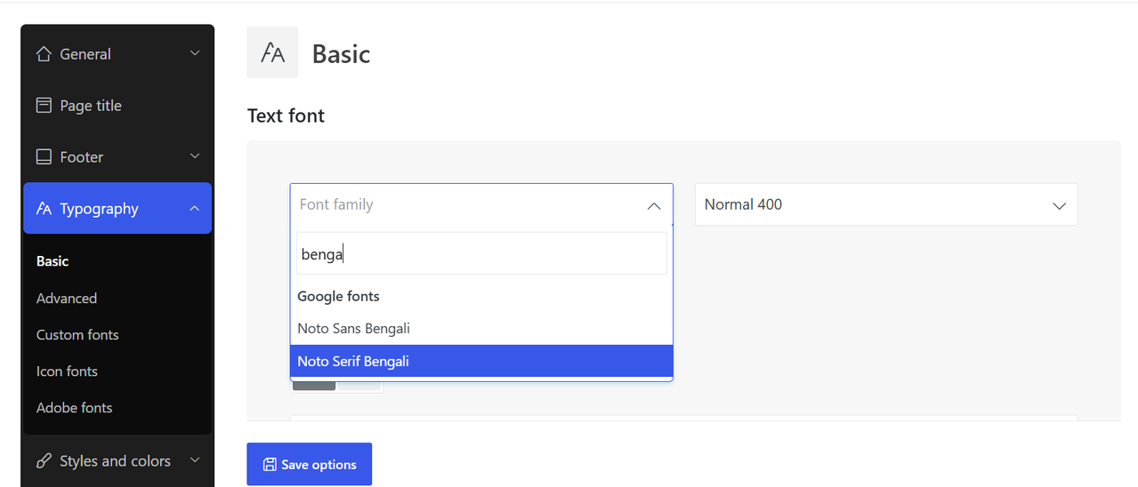Close the Font family dropdown via its arrow

[x=654, y=205]
